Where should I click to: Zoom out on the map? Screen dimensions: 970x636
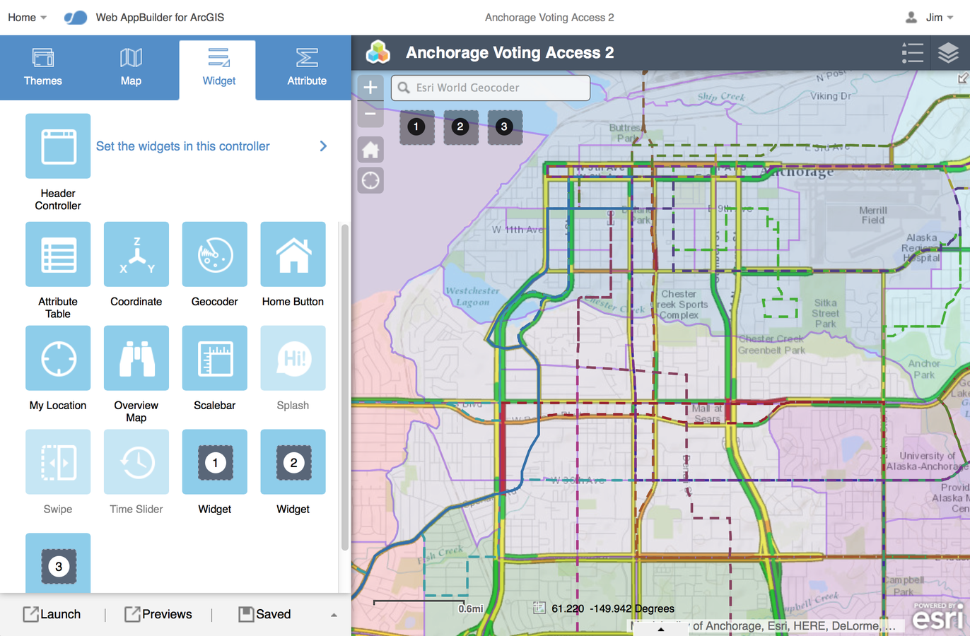(370, 114)
